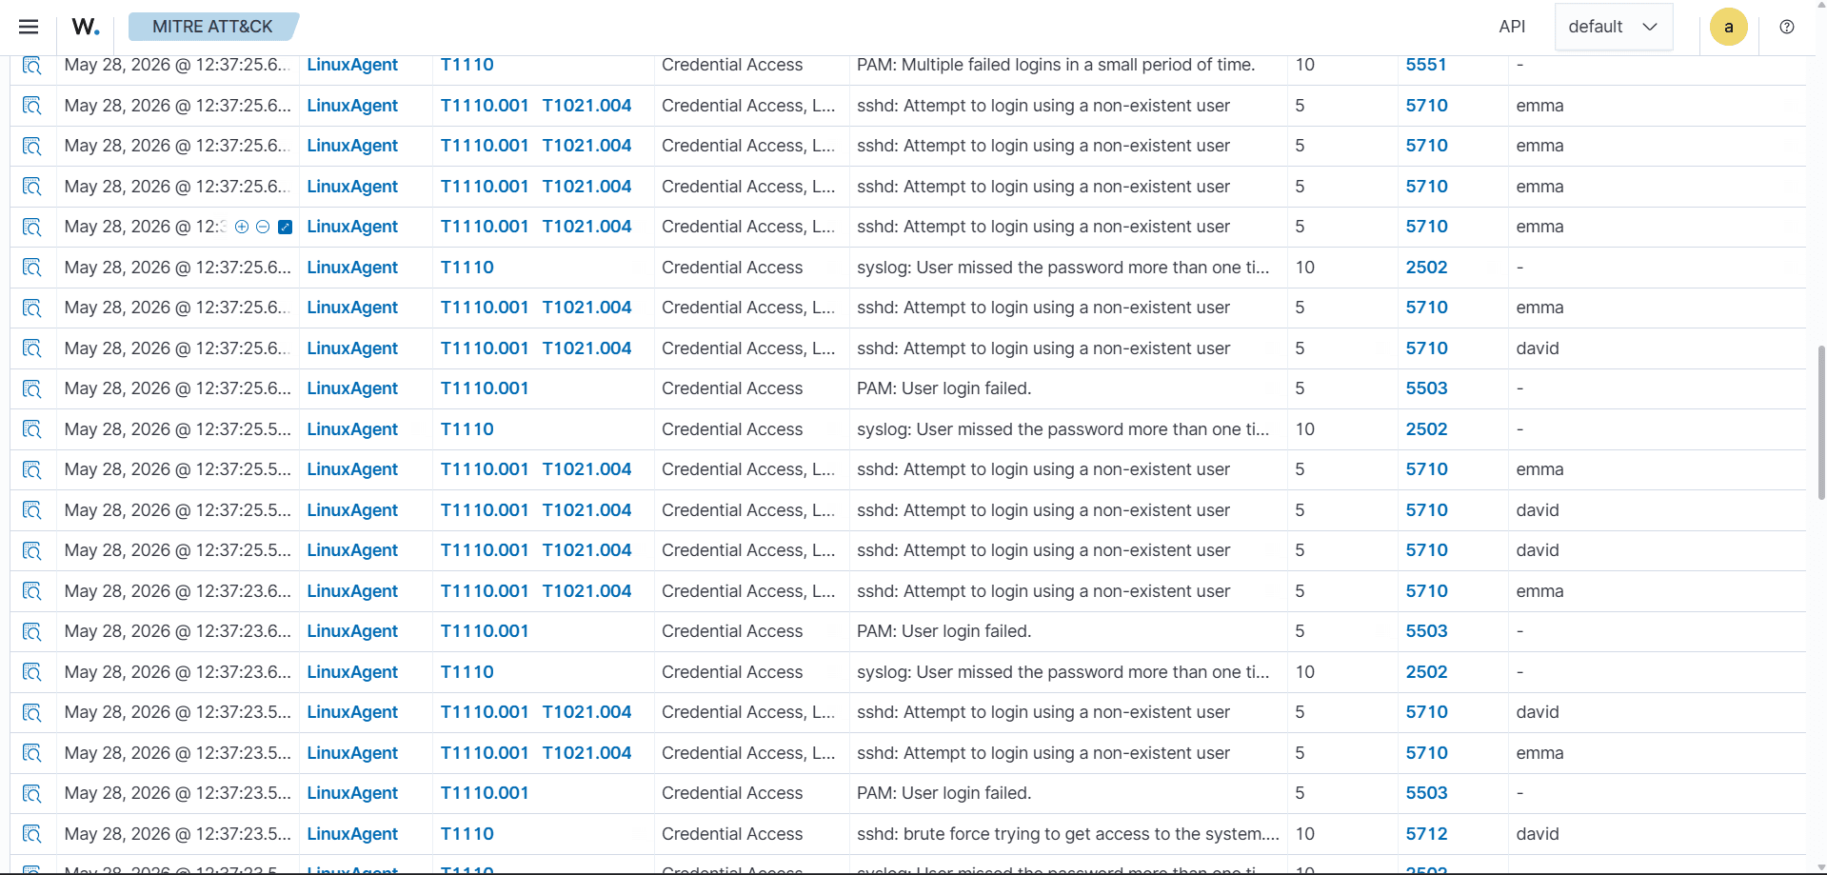This screenshot has width=1827, height=875.
Task: Filter for value in the hovered timestamp cell
Action: 242,227
